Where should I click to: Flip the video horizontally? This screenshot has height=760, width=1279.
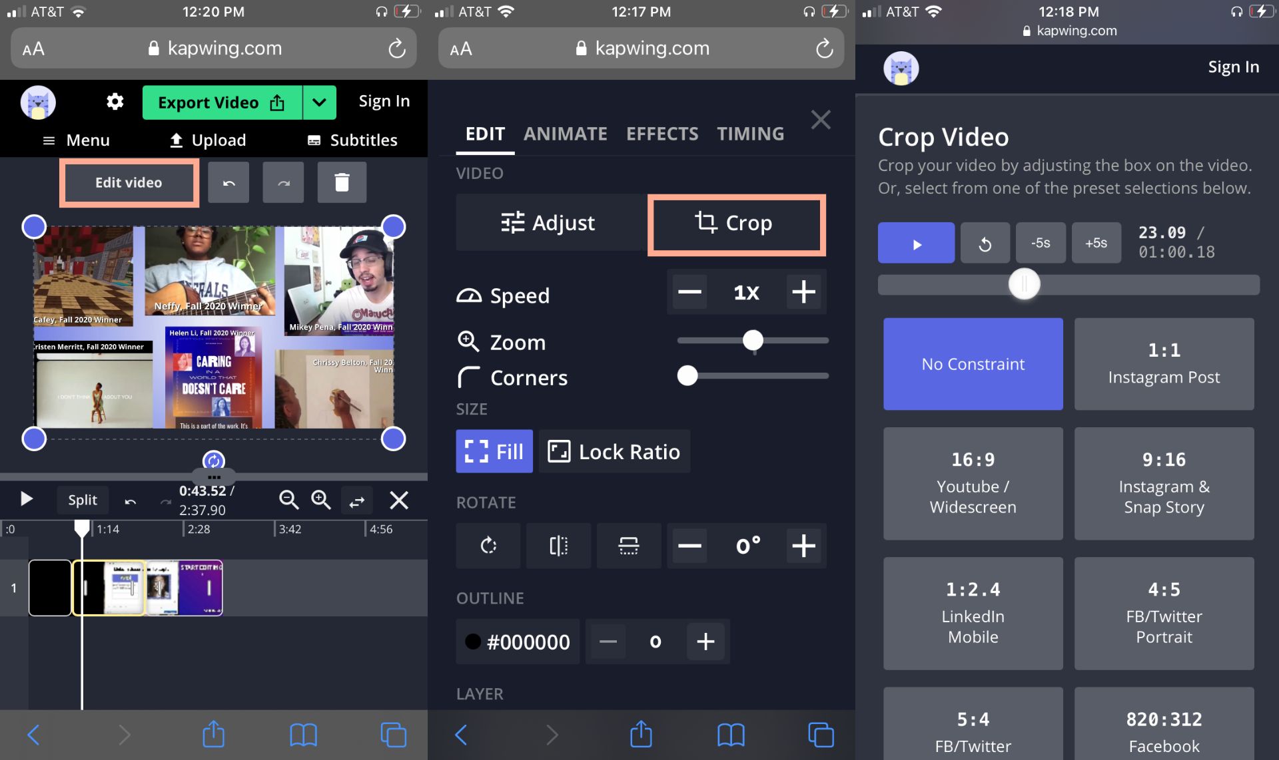click(558, 546)
